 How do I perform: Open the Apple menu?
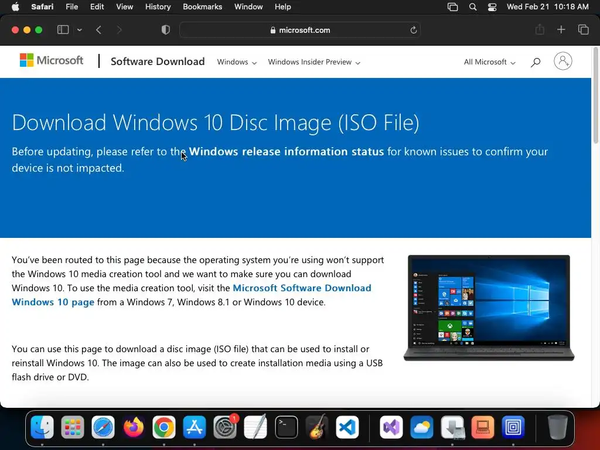15,7
